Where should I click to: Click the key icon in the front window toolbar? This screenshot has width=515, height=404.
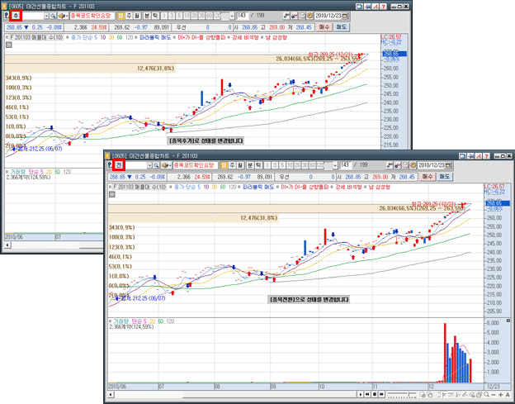click(x=110, y=165)
